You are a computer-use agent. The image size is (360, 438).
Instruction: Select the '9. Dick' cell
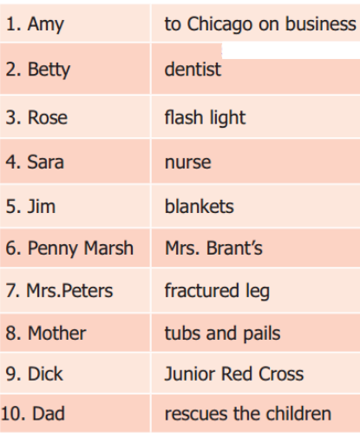[x=75, y=373]
